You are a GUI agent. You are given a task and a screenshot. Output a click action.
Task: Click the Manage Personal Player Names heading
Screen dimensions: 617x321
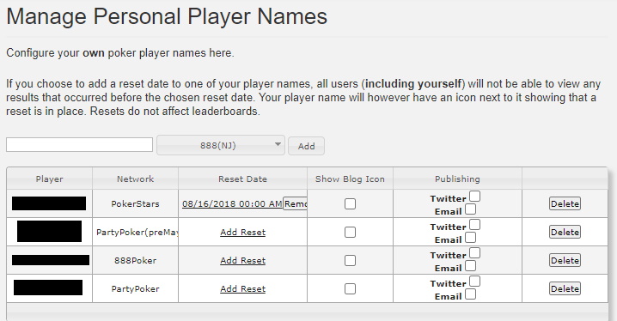point(167,16)
